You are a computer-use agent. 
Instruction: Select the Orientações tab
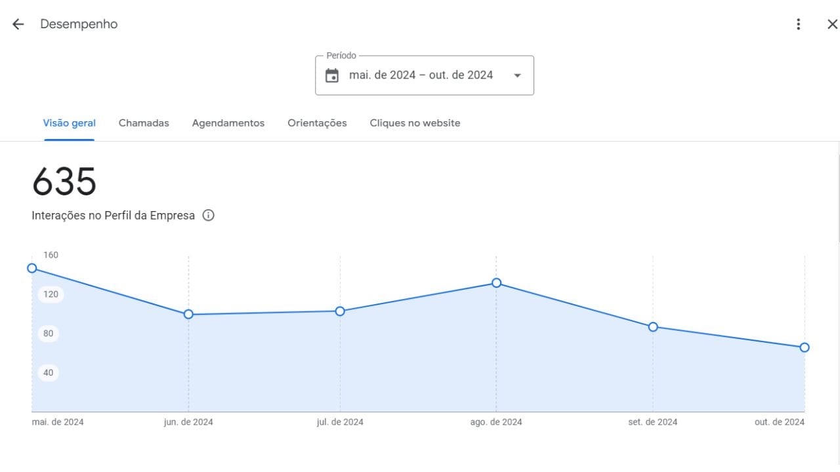pos(317,123)
